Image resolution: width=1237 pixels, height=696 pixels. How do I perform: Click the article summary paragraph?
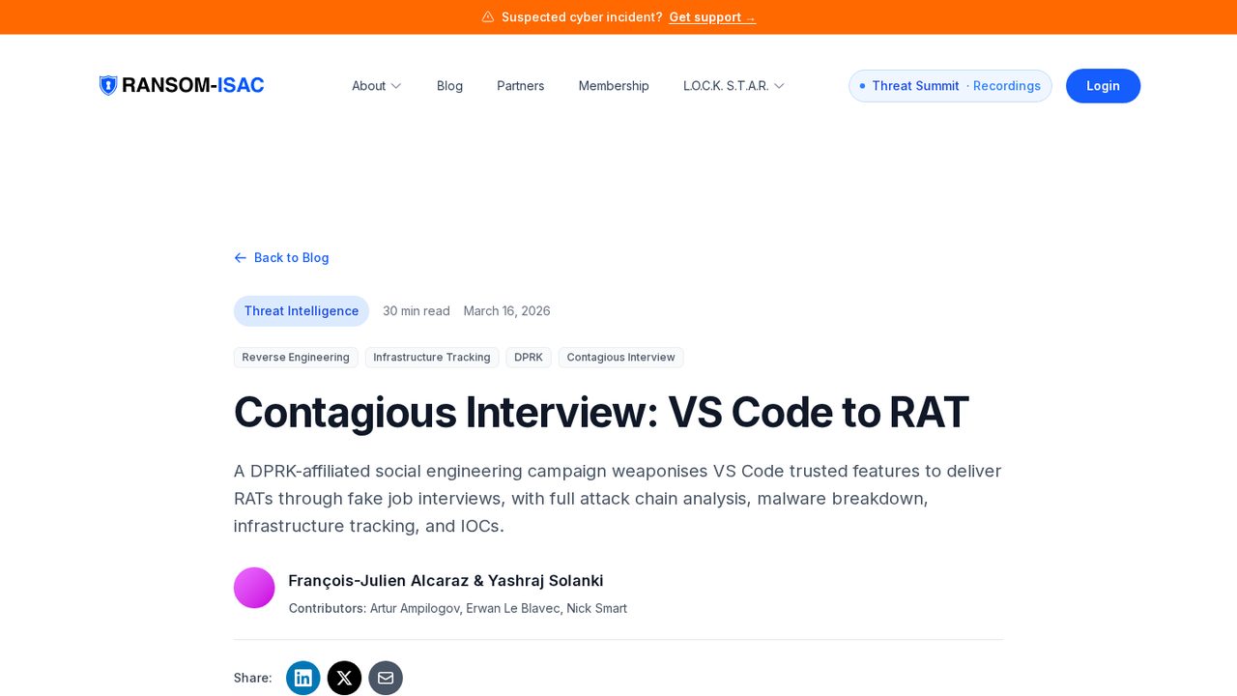618,499
